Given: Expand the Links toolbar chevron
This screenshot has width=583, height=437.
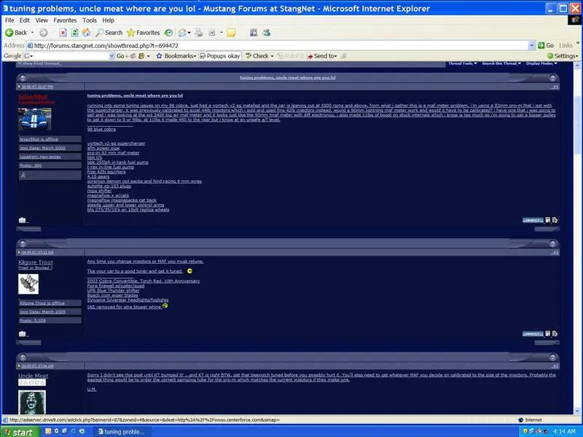Looking at the screenshot, I should tap(578, 44).
